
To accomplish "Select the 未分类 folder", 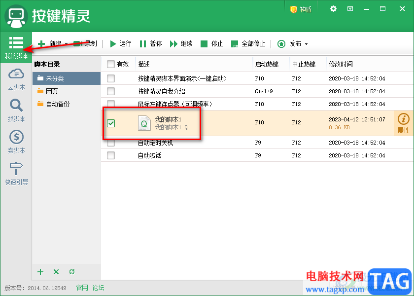I will coord(67,78).
